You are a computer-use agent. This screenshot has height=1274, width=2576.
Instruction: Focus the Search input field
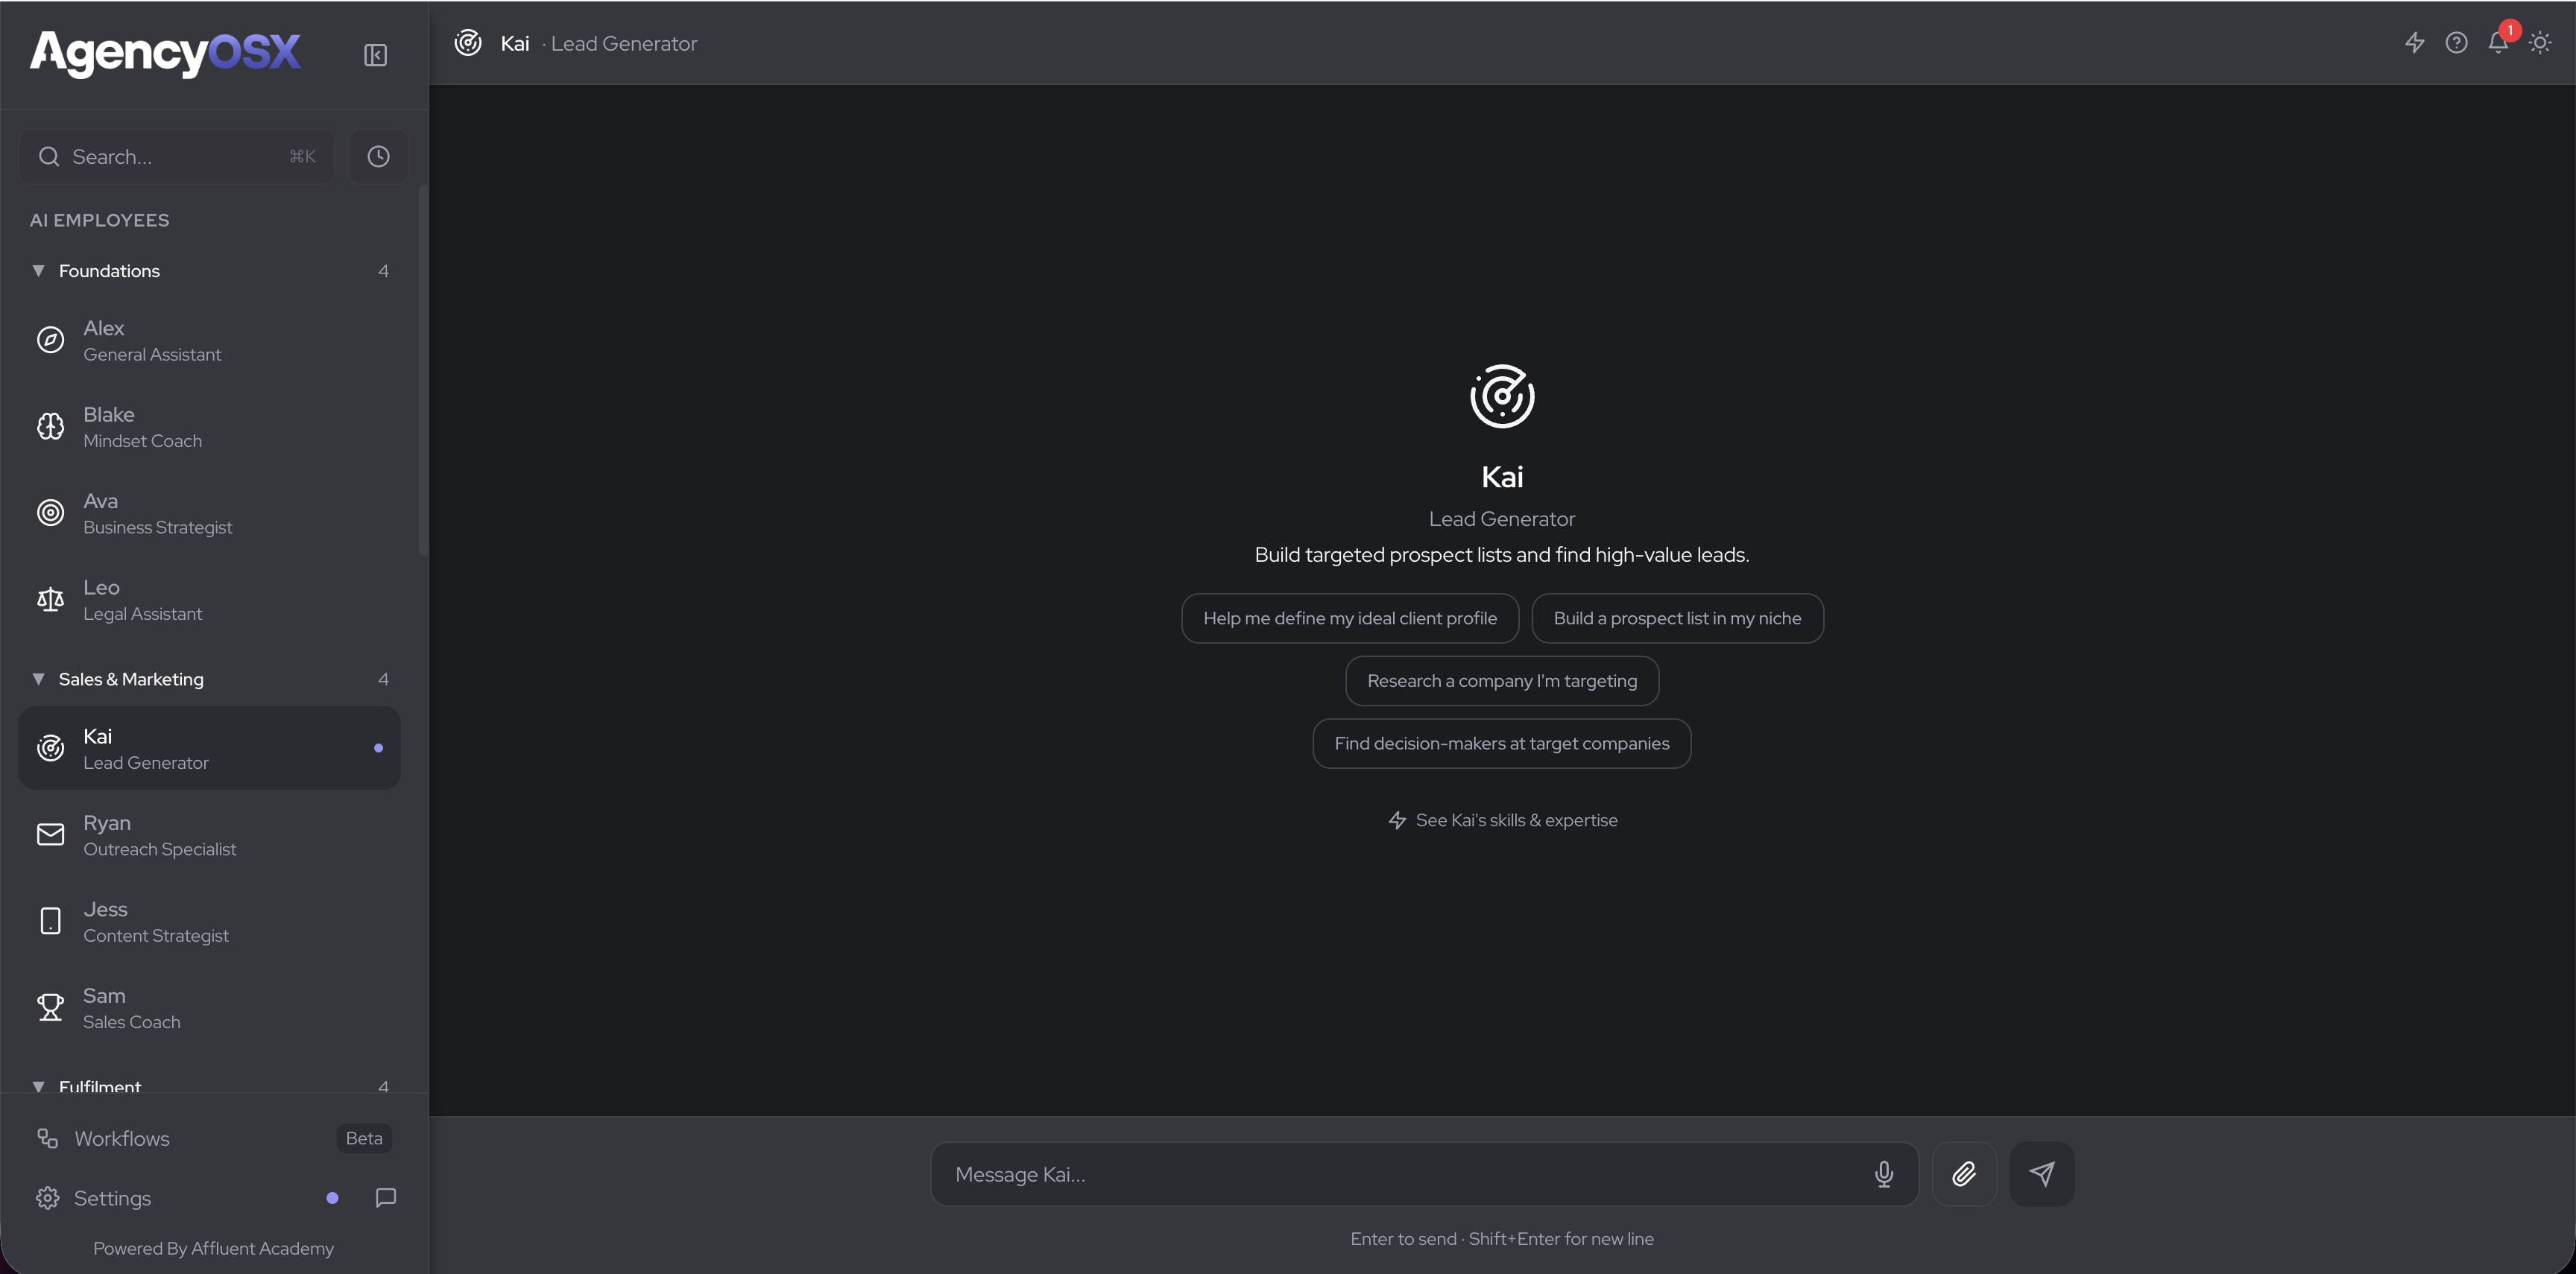[176, 156]
